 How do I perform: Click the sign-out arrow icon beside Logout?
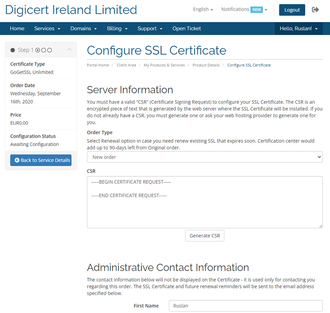click(x=315, y=10)
